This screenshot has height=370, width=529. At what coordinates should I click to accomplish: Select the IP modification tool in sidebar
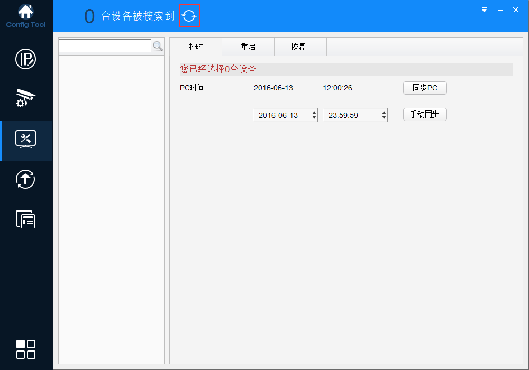(26, 59)
